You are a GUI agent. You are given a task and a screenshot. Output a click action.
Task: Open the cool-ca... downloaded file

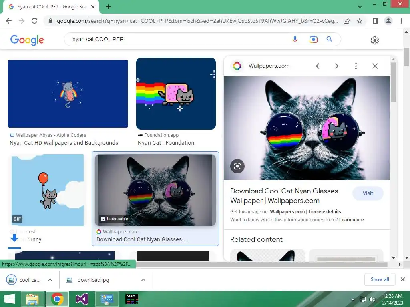(24, 280)
